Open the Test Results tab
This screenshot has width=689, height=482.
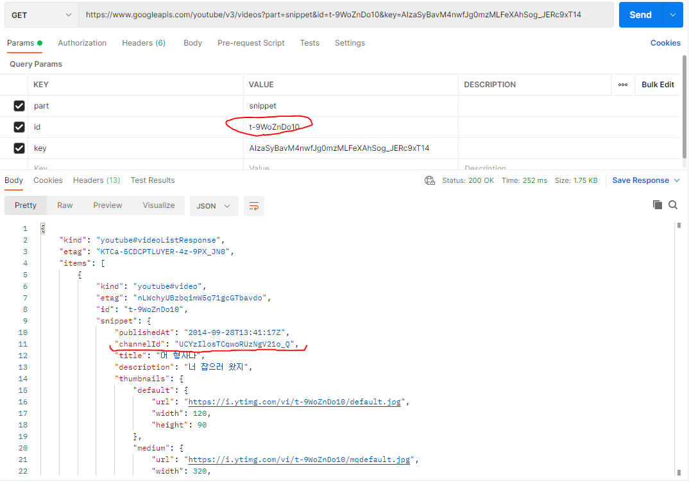click(x=153, y=180)
